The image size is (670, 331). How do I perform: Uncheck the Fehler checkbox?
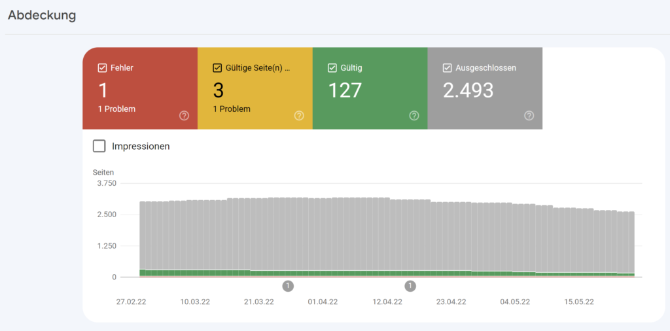pyautogui.click(x=102, y=68)
